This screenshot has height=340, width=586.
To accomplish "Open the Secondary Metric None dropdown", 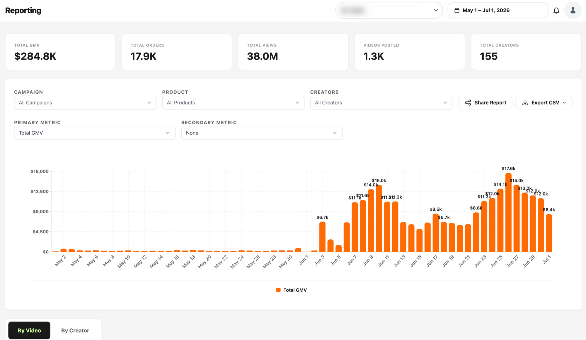I will (262, 133).
